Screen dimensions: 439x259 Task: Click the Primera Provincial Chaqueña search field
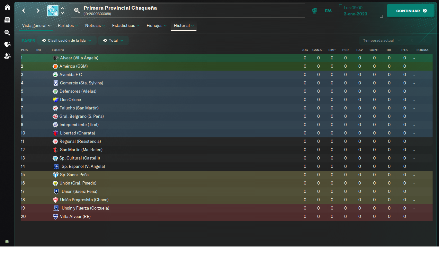(188, 11)
